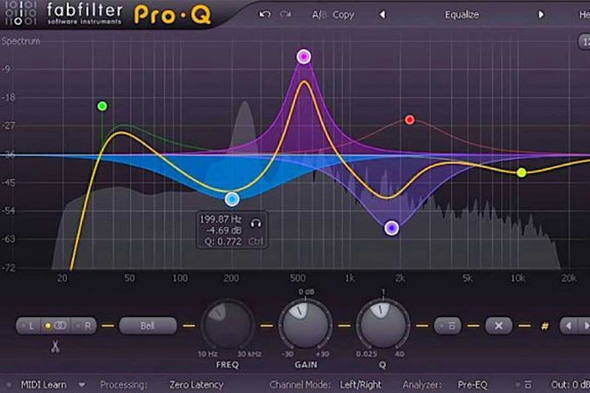
Task: Set band to Right channel (R)
Action: click(x=85, y=326)
